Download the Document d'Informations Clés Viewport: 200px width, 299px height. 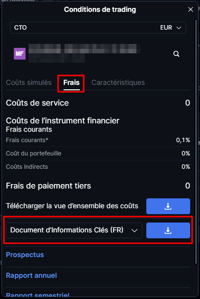coord(168,230)
